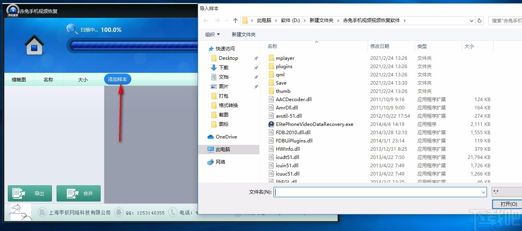This screenshot has height=231, width=522.
Task: Go forward in the file dialog
Action: (217, 20)
